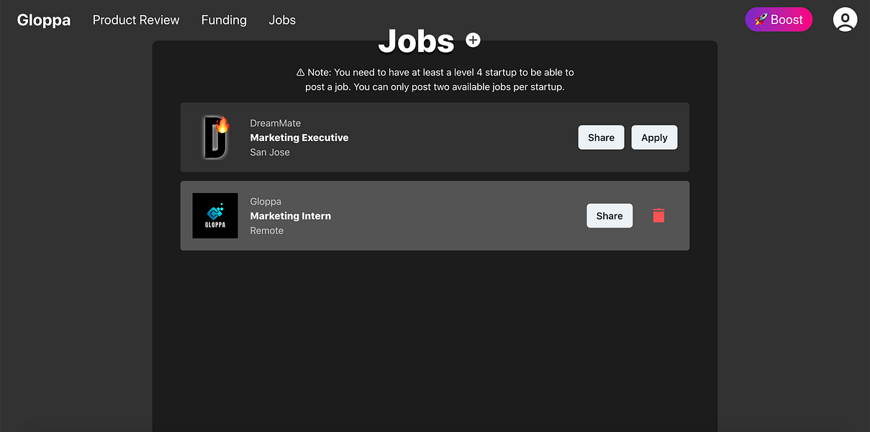The height and width of the screenshot is (432, 870).
Task: Click the Gloppa company logo on Marketing Intern card
Action: [214, 215]
